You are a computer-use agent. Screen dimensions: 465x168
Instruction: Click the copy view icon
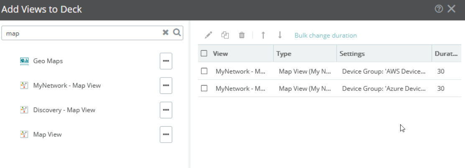pos(225,35)
